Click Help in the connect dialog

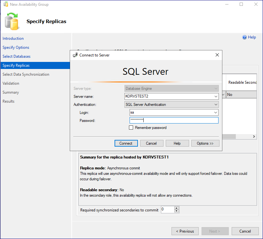(177, 143)
